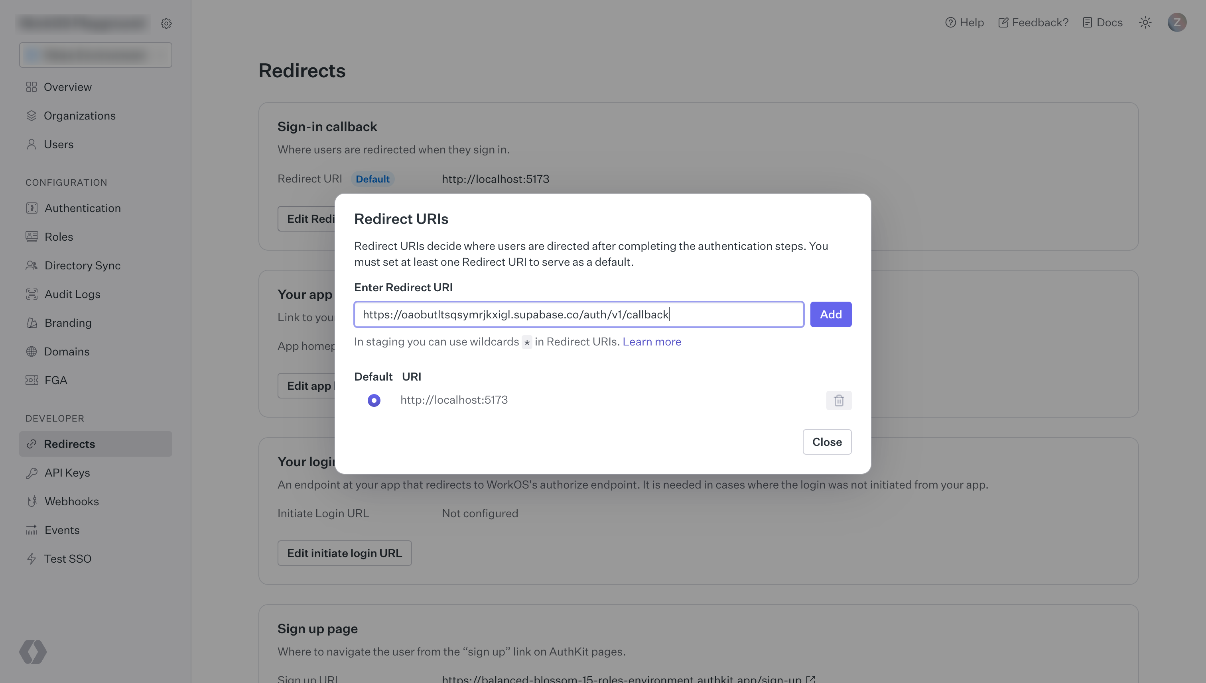This screenshot has width=1206, height=683.
Task: Navigate to the Users section
Action: 59,144
